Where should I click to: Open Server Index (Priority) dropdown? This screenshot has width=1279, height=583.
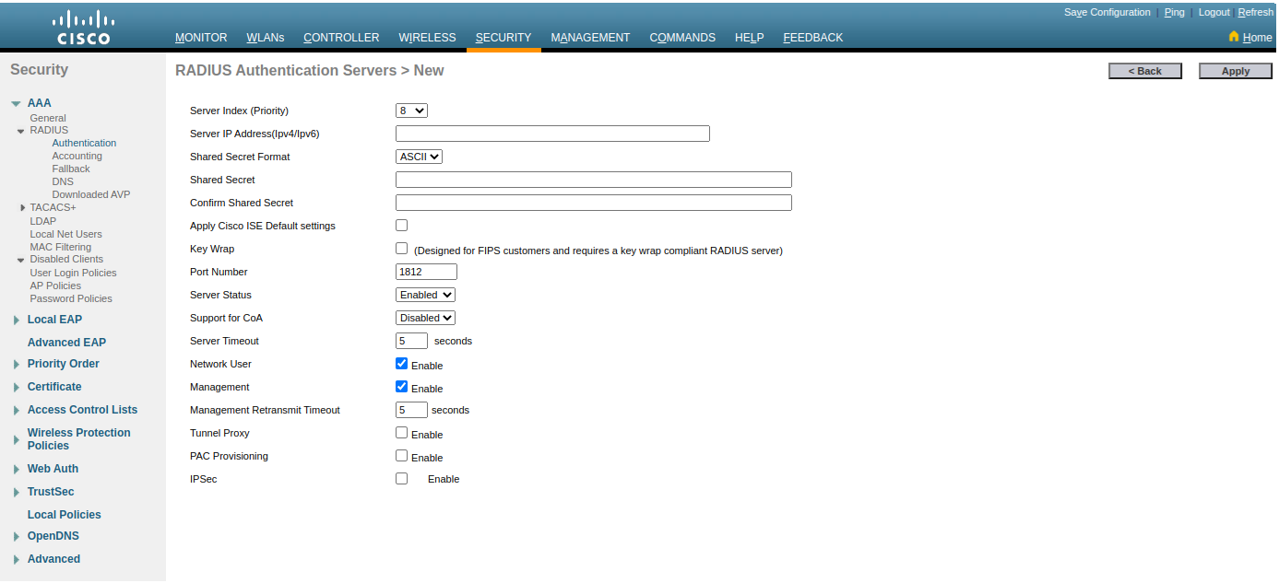[411, 111]
